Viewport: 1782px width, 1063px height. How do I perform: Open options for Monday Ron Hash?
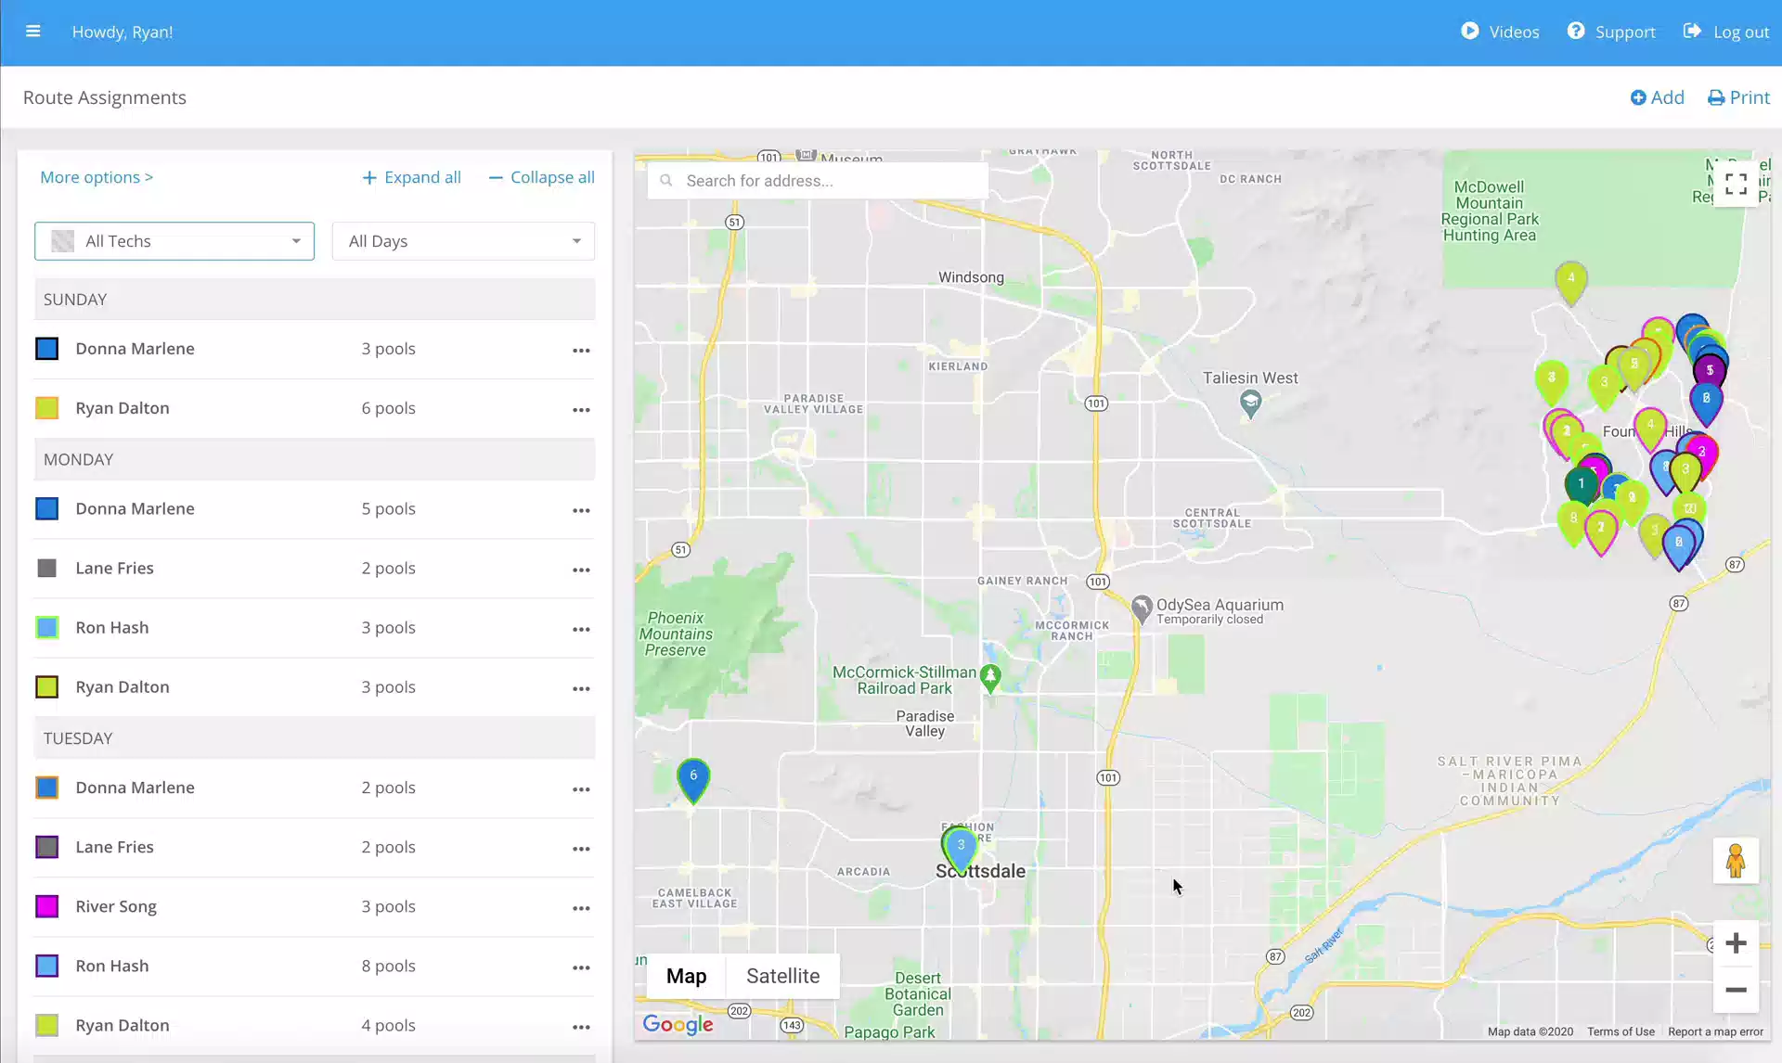point(581,629)
